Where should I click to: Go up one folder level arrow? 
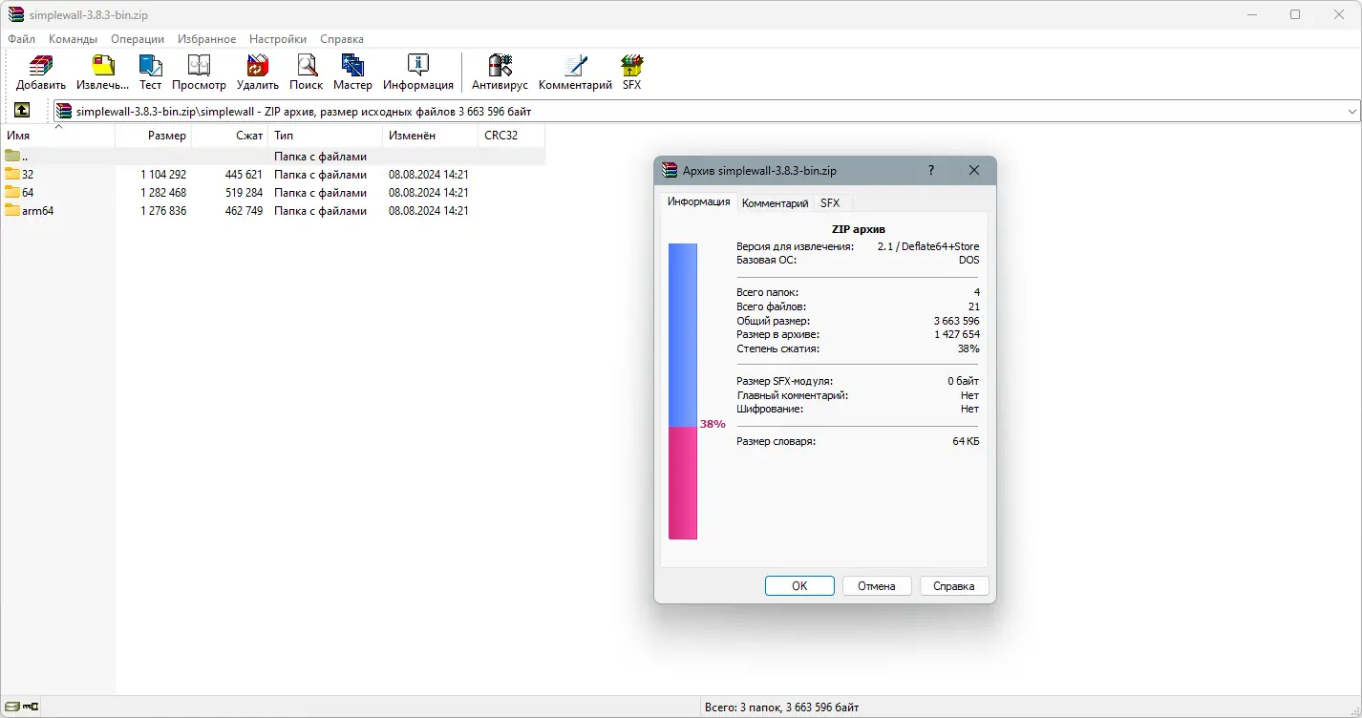[x=22, y=111]
